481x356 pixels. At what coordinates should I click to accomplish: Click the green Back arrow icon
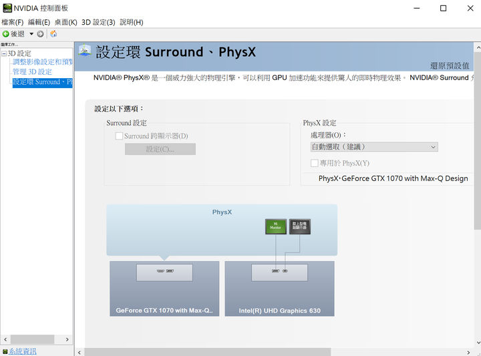[6, 33]
